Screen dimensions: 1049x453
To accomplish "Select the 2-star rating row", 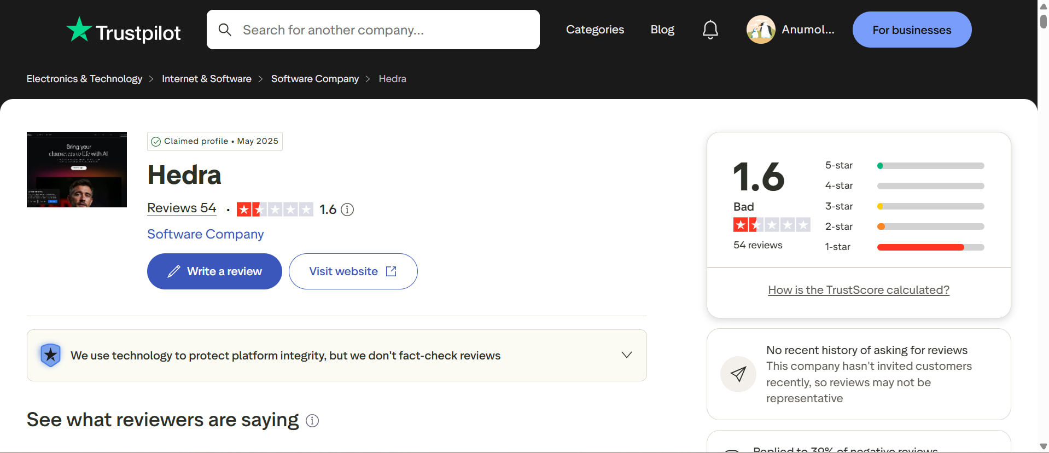I will (x=905, y=226).
